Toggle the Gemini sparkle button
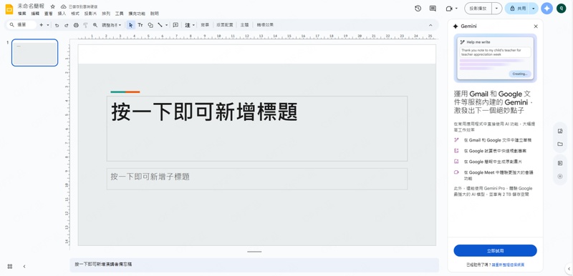The height and width of the screenshot is (276, 573). (546, 9)
